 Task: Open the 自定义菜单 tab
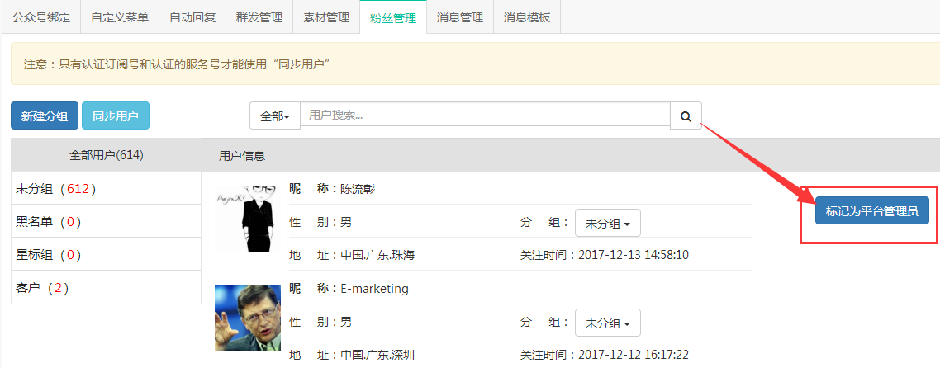coord(120,17)
